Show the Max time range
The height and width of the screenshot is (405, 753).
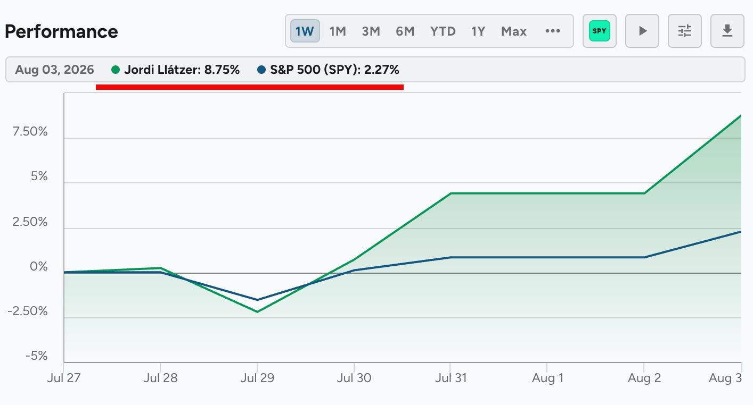[x=513, y=31]
